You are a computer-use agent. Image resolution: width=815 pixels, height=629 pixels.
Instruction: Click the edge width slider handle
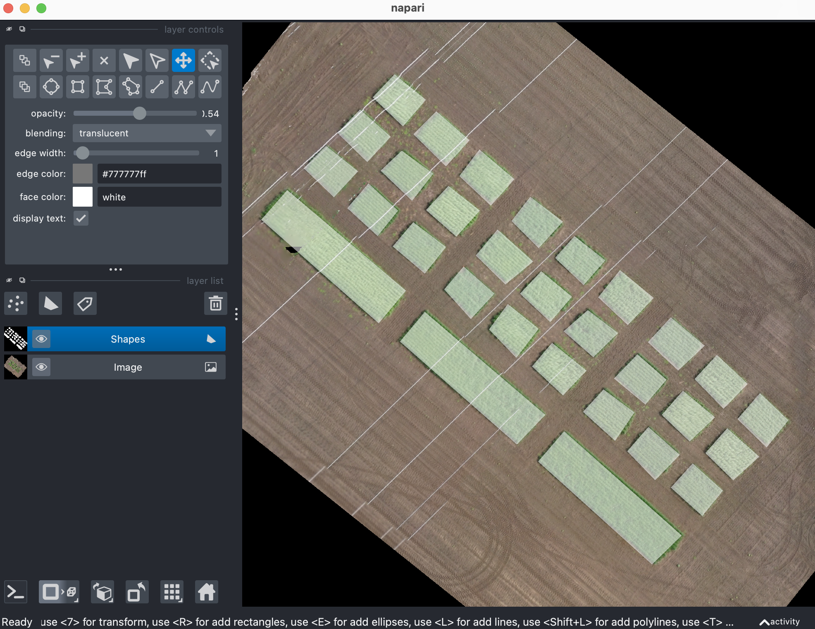click(83, 153)
